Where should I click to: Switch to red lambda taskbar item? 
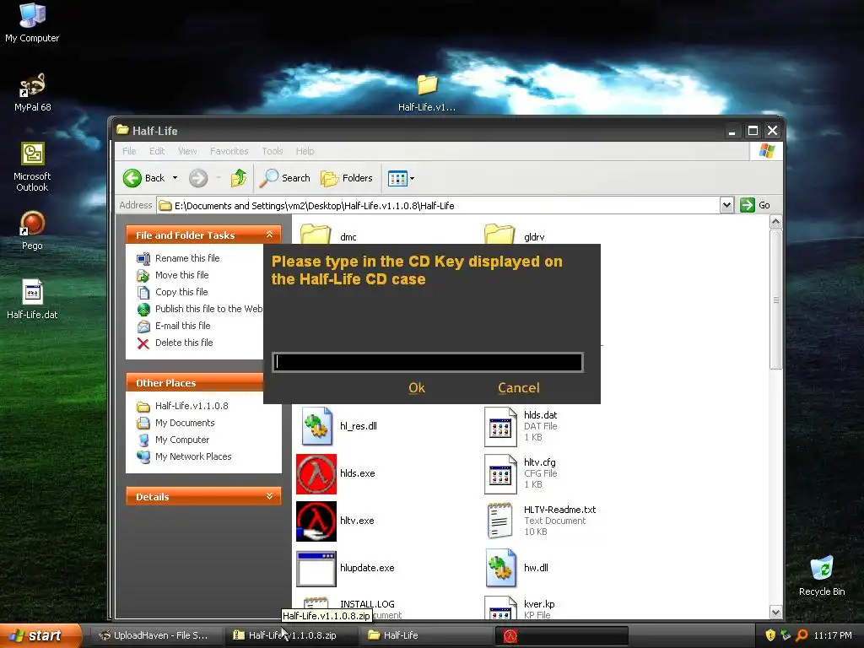click(561, 636)
